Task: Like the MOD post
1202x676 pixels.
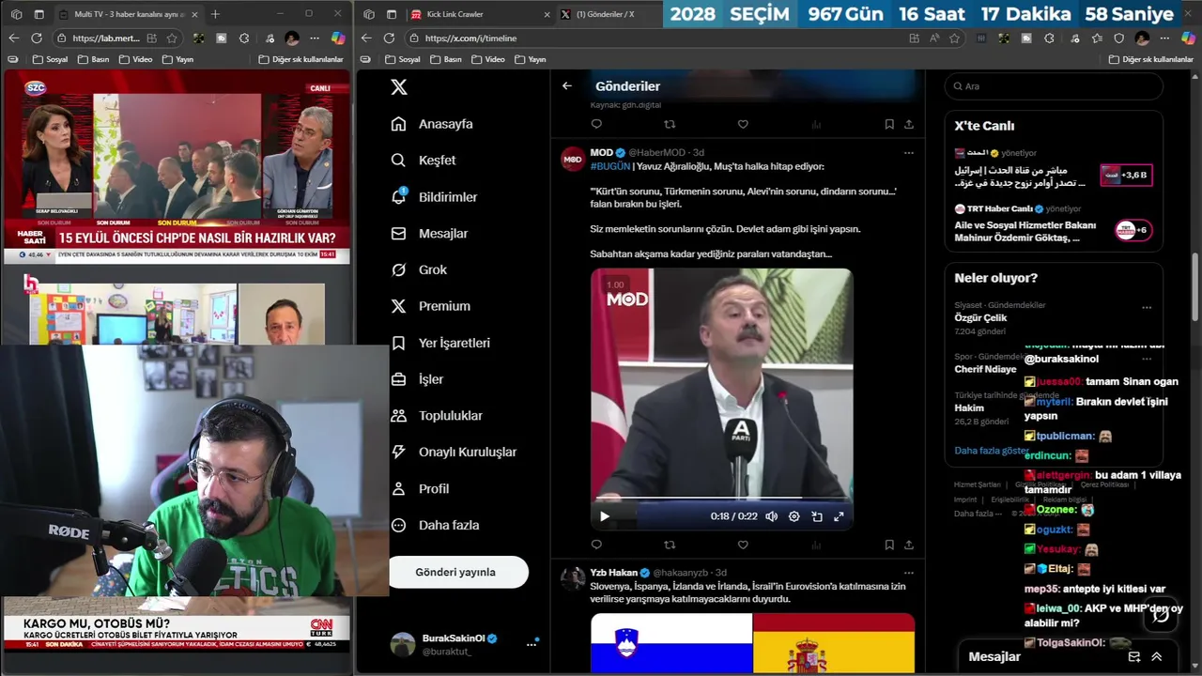Action: tap(743, 545)
